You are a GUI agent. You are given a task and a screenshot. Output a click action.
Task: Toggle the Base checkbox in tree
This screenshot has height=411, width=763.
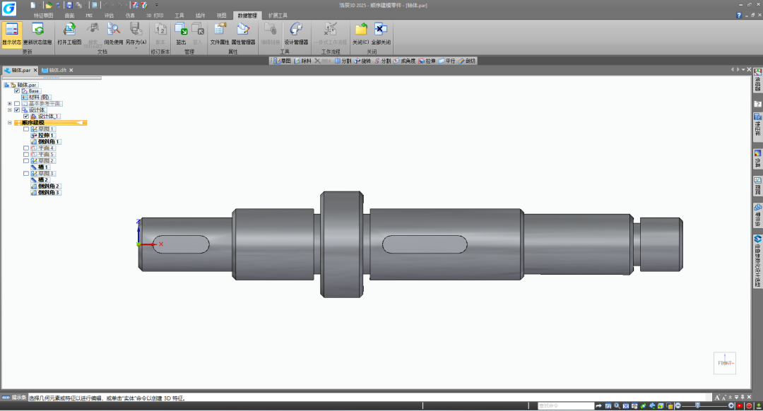coord(17,91)
